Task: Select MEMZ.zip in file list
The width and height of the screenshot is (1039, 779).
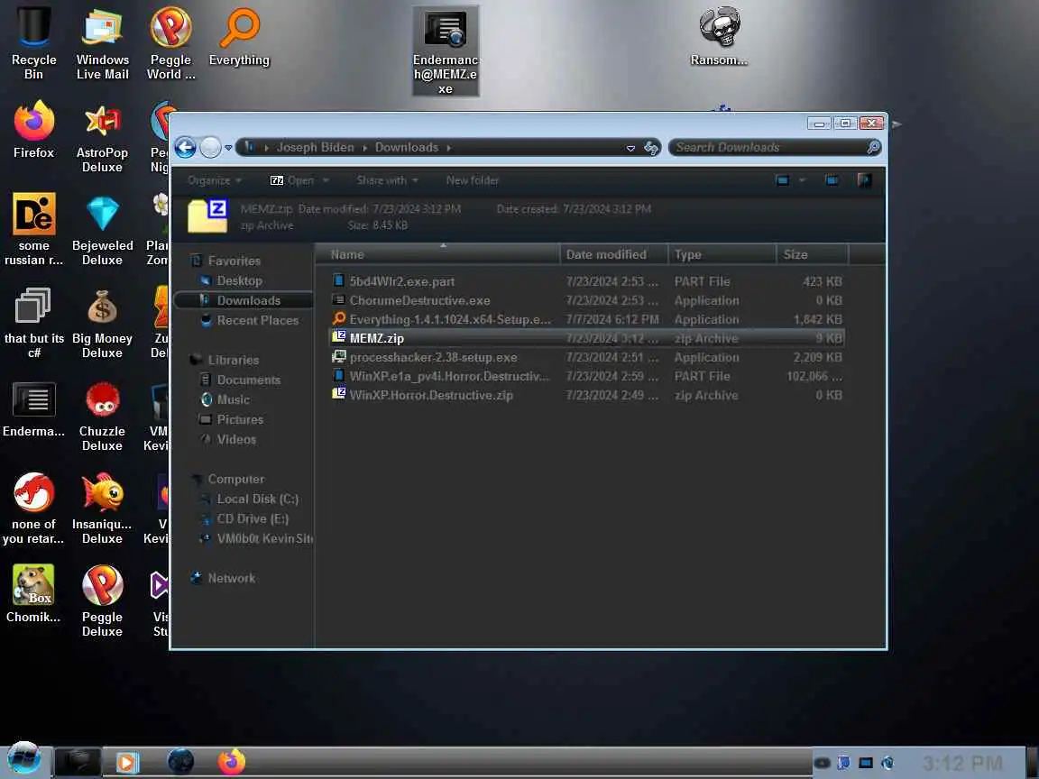Action: 587,338
